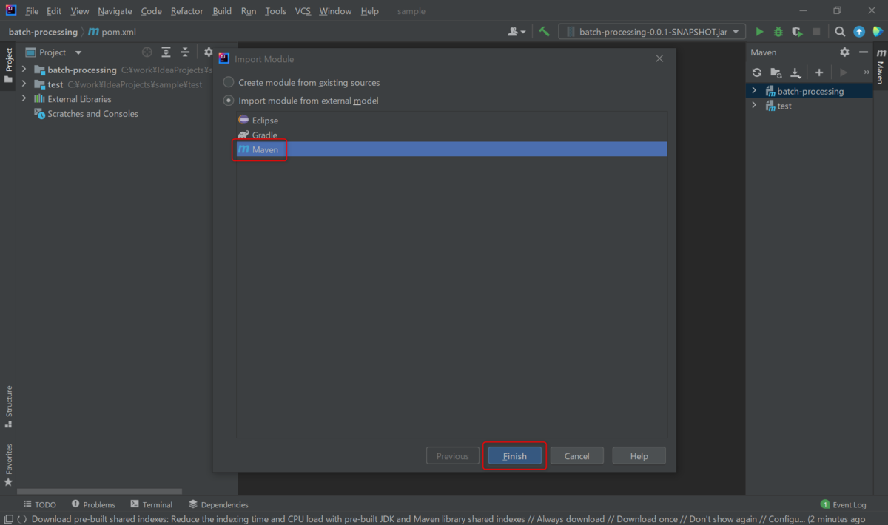Download Sources Maven toolbar icon
Image resolution: width=888 pixels, height=525 pixels.
tap(795, 72)
